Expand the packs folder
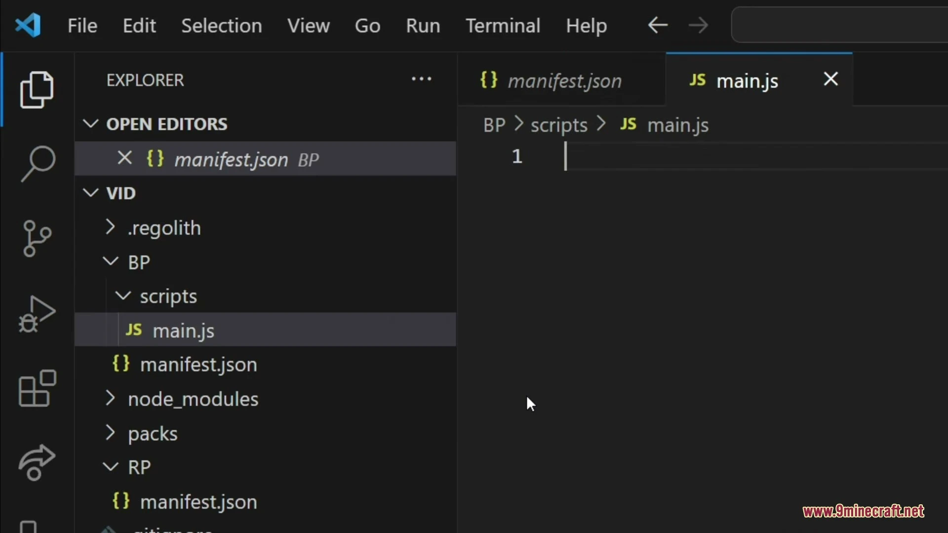Screen dimensions: 948x533 110,433
